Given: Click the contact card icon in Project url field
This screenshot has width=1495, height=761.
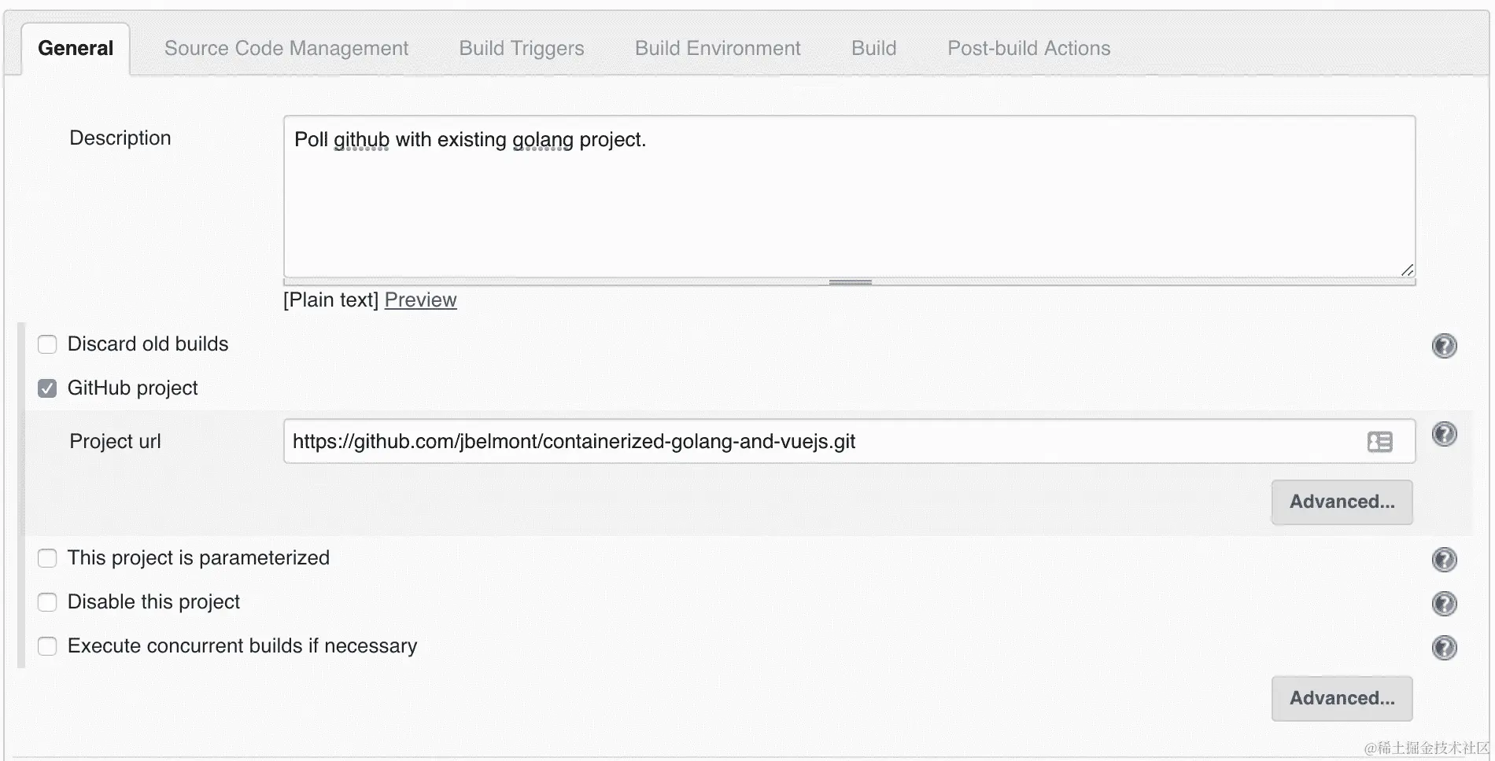Looking at the screenshot, I should click(1379, 442).
